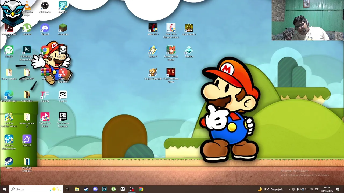344x193 pixels.
Task: Select Project Zomboid desktop icon
Action: point(153,74)
